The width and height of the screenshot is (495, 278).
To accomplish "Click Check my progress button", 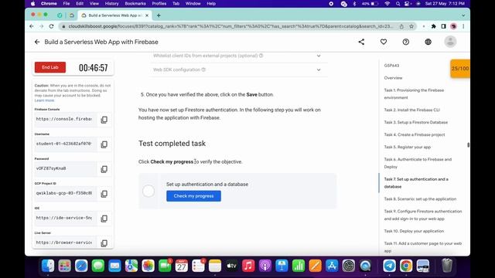I will (x=193, y=196).
